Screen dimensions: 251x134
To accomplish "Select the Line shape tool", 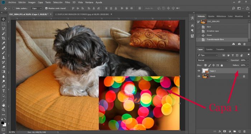I will click(x=3, y=100).
